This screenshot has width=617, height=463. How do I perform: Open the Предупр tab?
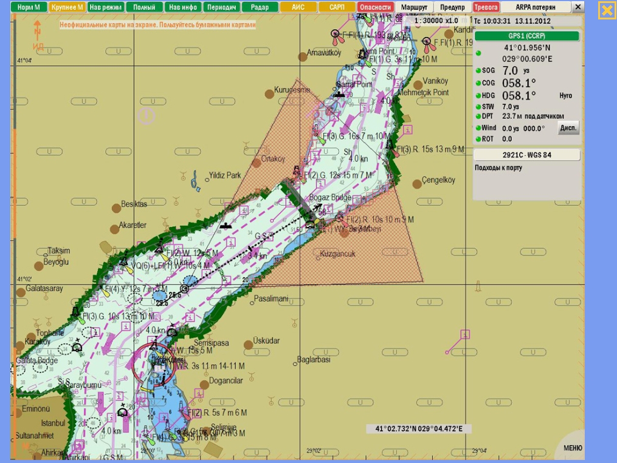point(452,7)
